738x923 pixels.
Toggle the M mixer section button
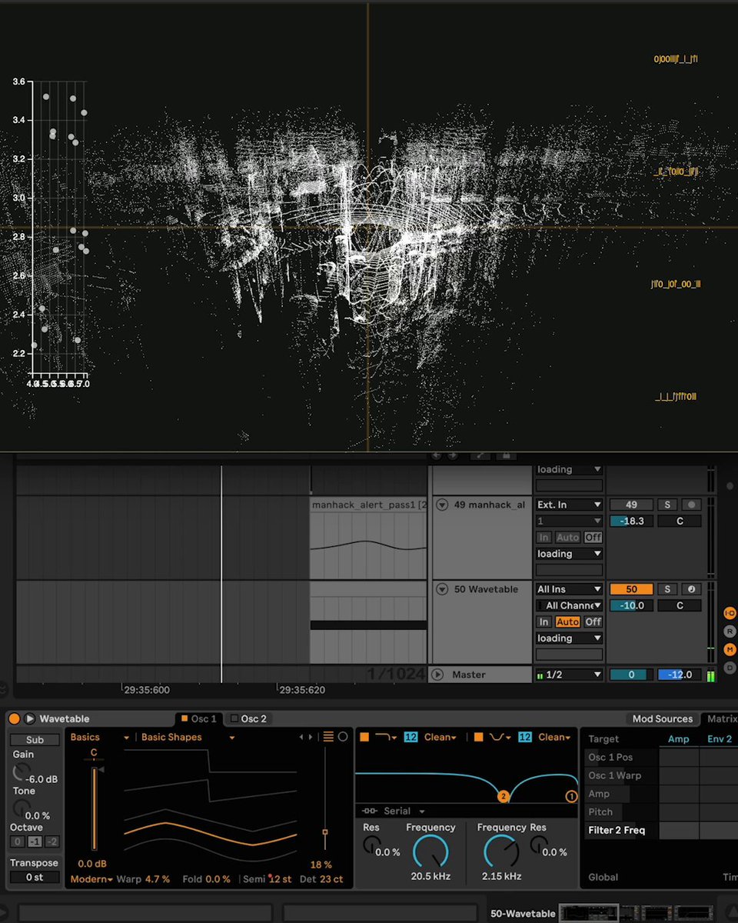pyautogui.click(x=730, y=649)
